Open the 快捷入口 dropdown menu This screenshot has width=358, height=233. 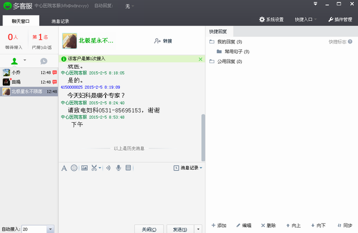[305, 20]
